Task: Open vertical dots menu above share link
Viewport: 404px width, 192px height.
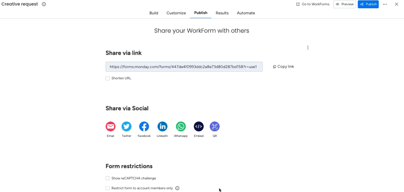Action: (x=308, y=47)
